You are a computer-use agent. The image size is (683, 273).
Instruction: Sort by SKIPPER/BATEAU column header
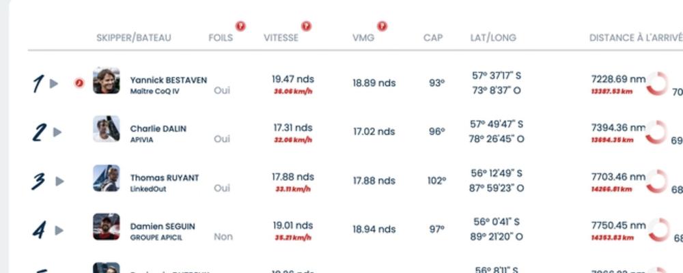[x=133, y=38]
